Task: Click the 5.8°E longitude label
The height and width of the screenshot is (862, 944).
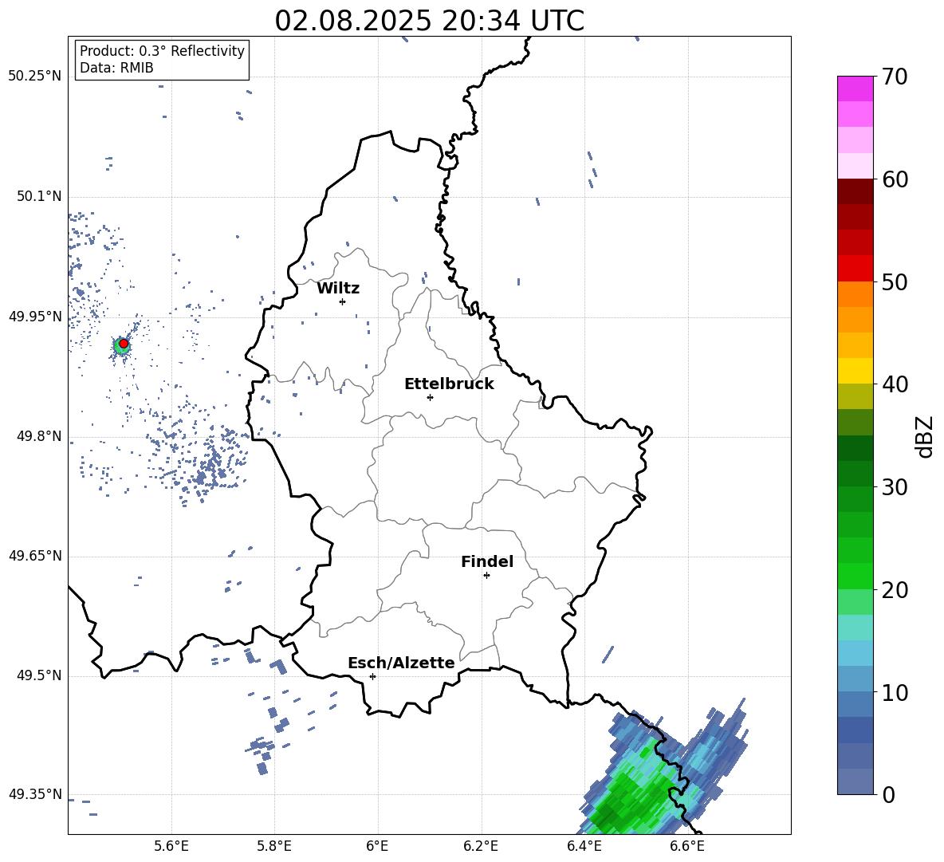Action: 274,846
